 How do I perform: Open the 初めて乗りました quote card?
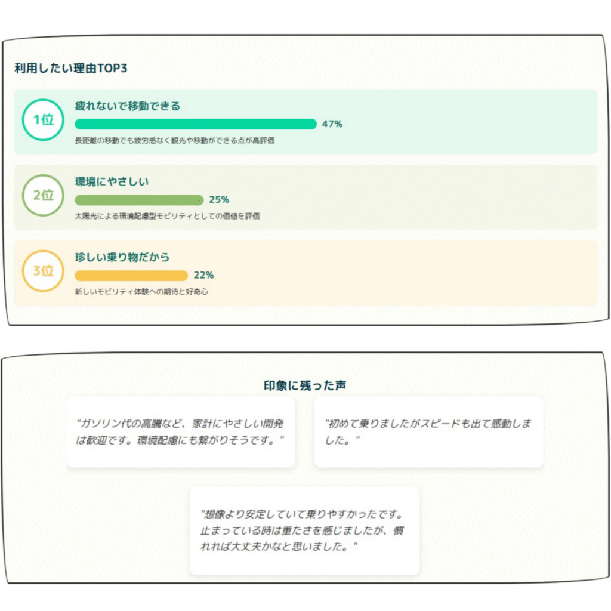[x=428, y=432]
